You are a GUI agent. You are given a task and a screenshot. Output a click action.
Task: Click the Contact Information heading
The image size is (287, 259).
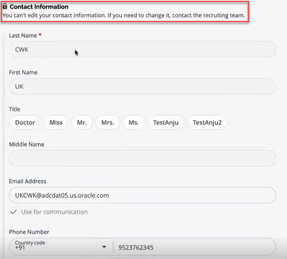coord(39,7)
